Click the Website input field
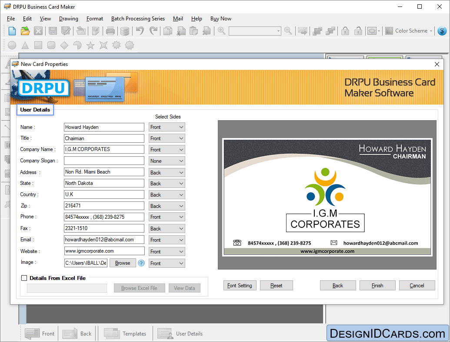Viewport: 450px width, 342px height. (104, 251)
